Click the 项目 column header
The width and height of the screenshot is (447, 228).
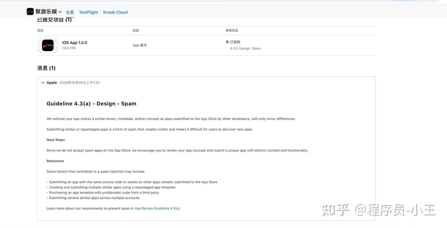40,30
